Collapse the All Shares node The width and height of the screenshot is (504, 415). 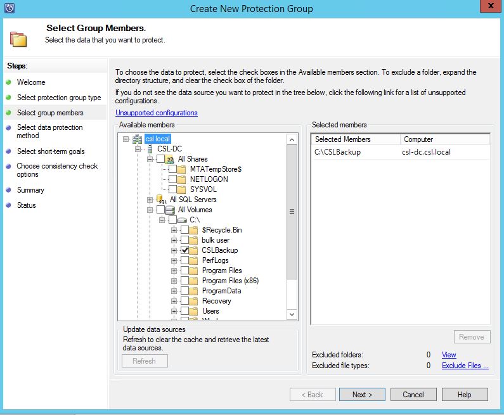pyautogui.click(x=150, y=159)
